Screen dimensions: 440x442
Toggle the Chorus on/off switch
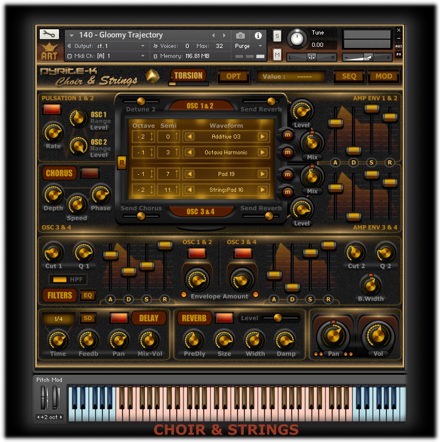pyautogui.click(x=89, y=173)
